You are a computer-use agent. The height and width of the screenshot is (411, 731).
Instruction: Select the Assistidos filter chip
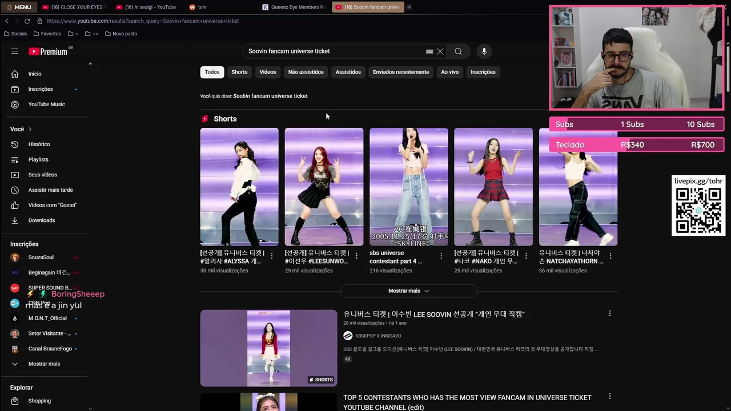(348, 72)
